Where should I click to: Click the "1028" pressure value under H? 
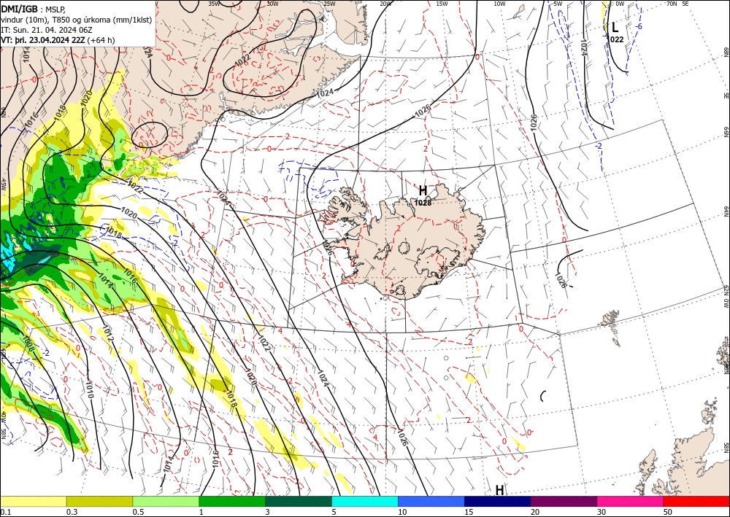click(423, 203)
